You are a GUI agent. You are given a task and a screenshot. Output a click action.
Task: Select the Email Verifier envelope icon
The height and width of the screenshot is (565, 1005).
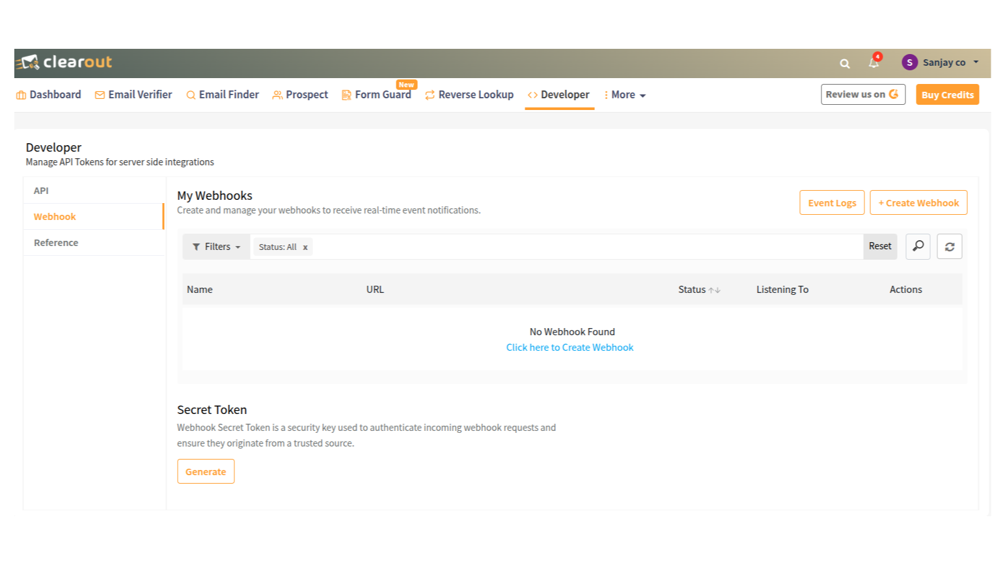click(x=99, y=94)
